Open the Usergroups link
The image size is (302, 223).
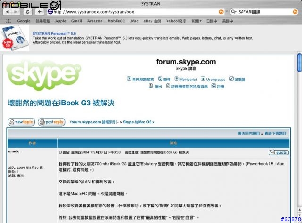click(x=216, y=80)
